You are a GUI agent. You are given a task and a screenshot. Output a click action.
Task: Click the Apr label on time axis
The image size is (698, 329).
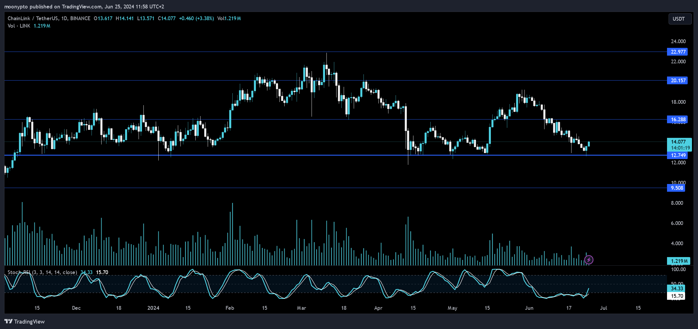pos(378,308)
